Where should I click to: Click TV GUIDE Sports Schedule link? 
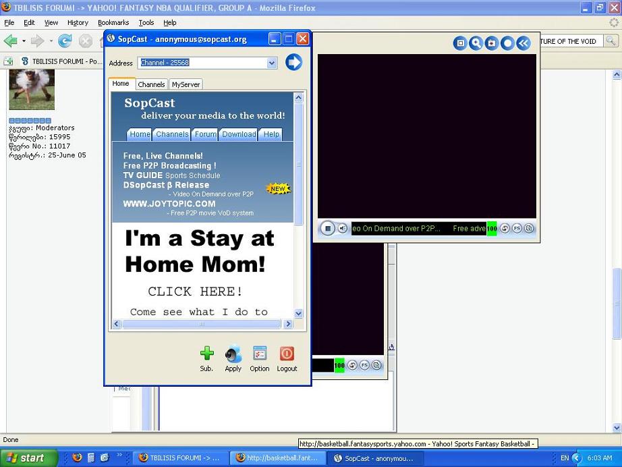click(171, 175)
